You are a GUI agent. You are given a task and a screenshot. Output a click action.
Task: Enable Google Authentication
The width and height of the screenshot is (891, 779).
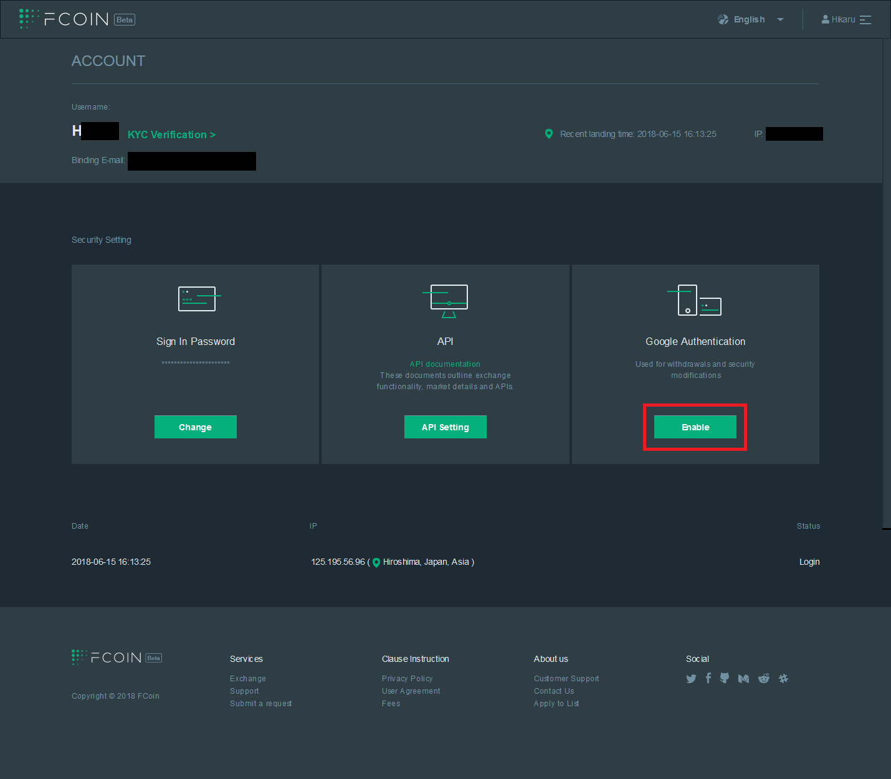pyautogui.click(x=695, y=427)
